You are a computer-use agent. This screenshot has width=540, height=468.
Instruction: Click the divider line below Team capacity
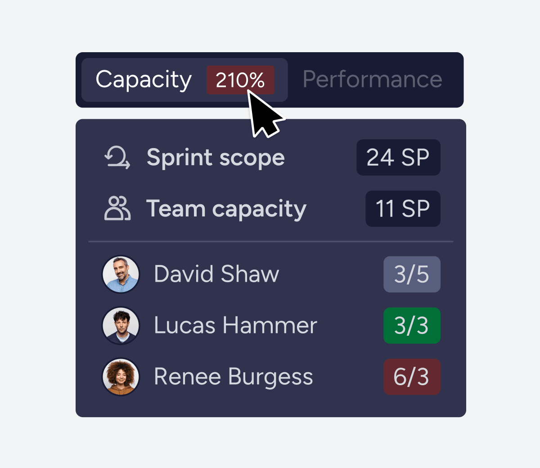click(270, 242)
